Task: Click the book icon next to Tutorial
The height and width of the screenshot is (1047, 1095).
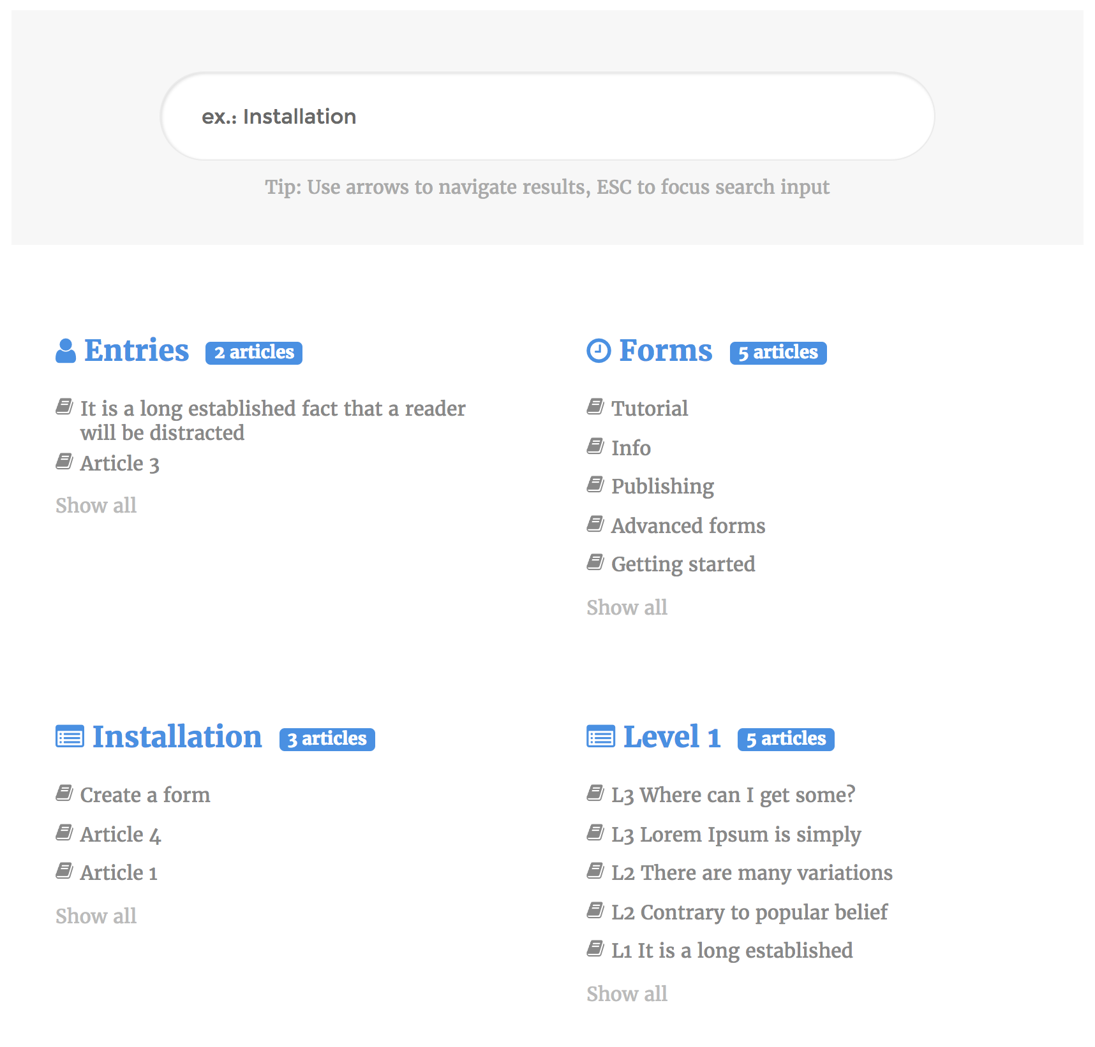Action: click(595, 407)
